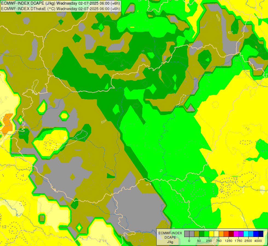Choose the dark red legend swatch
Screen dimensions: 268x246
(x=231, y=234)
